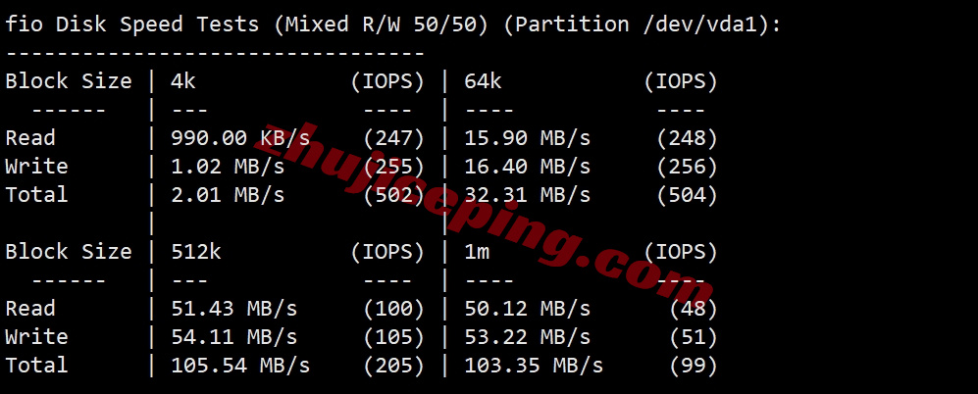
Task: Select the 53.22 MB/s write speed
Action: 527,337
